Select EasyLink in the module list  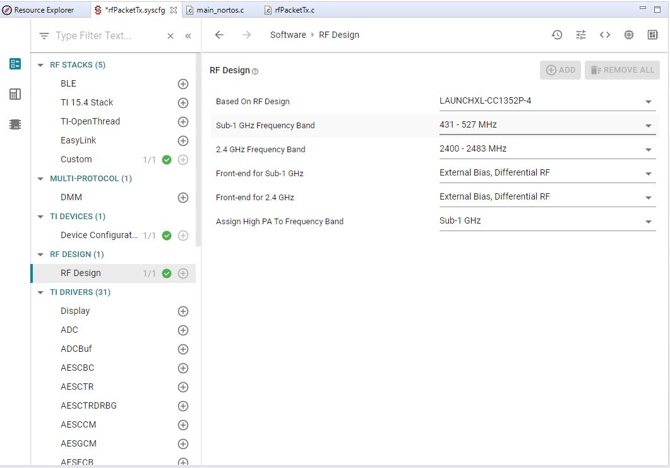[78, 140]
